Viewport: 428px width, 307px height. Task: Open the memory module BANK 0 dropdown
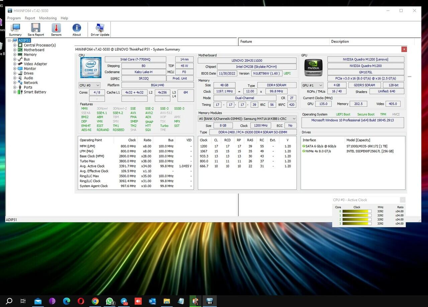[x=247, y=119]
